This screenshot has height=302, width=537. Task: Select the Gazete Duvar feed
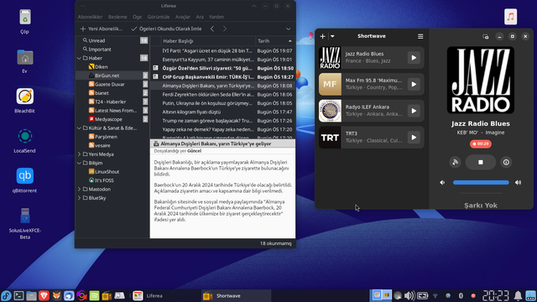pos(110,84)
